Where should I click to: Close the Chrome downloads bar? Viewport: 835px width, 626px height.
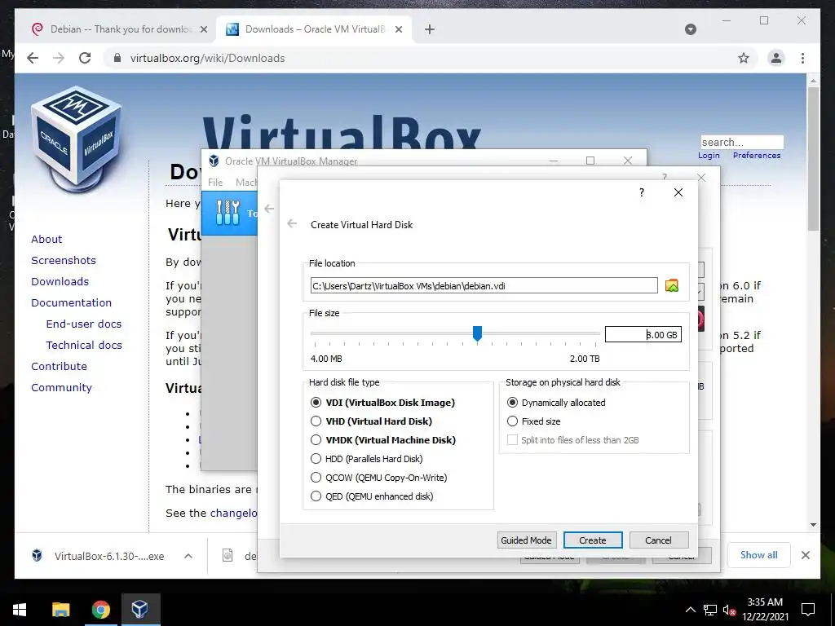(x=805, y=555)
